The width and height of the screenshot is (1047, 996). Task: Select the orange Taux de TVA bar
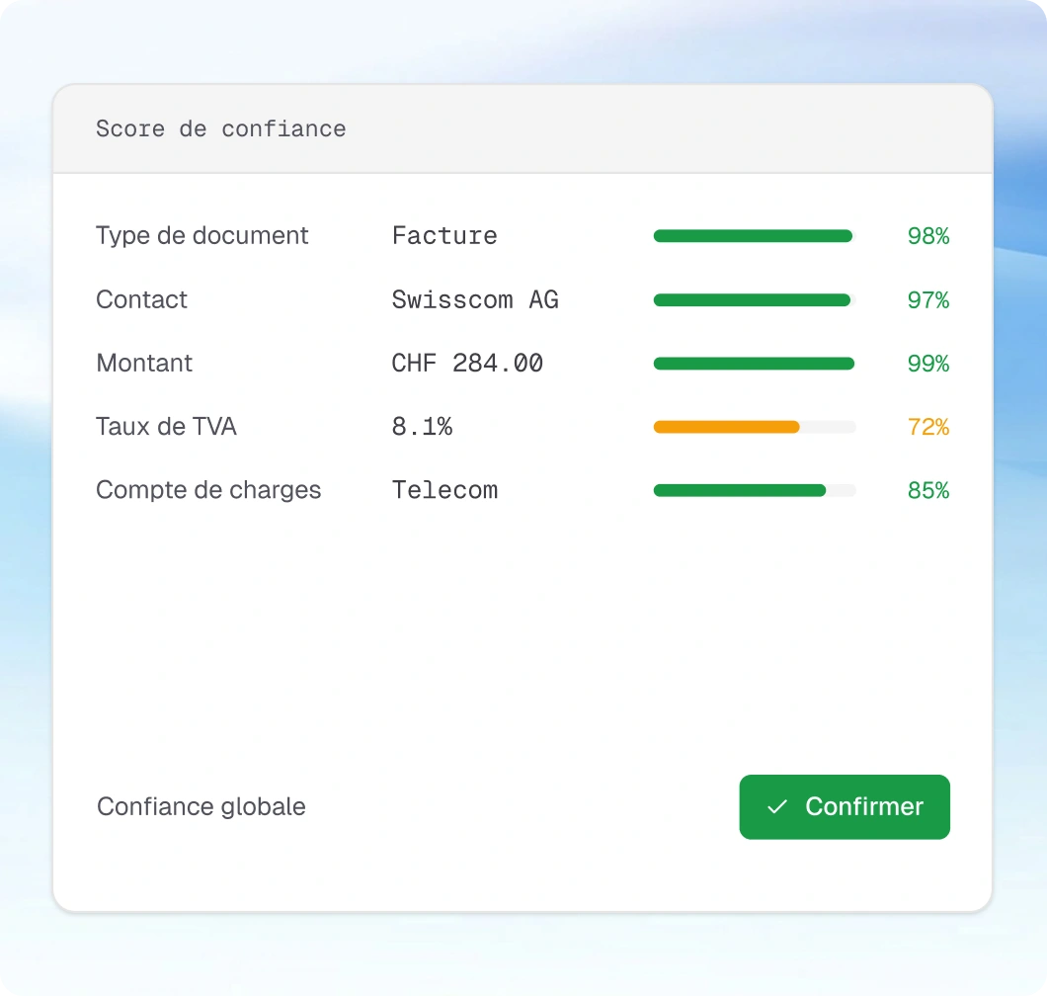(x=755, y=427)
